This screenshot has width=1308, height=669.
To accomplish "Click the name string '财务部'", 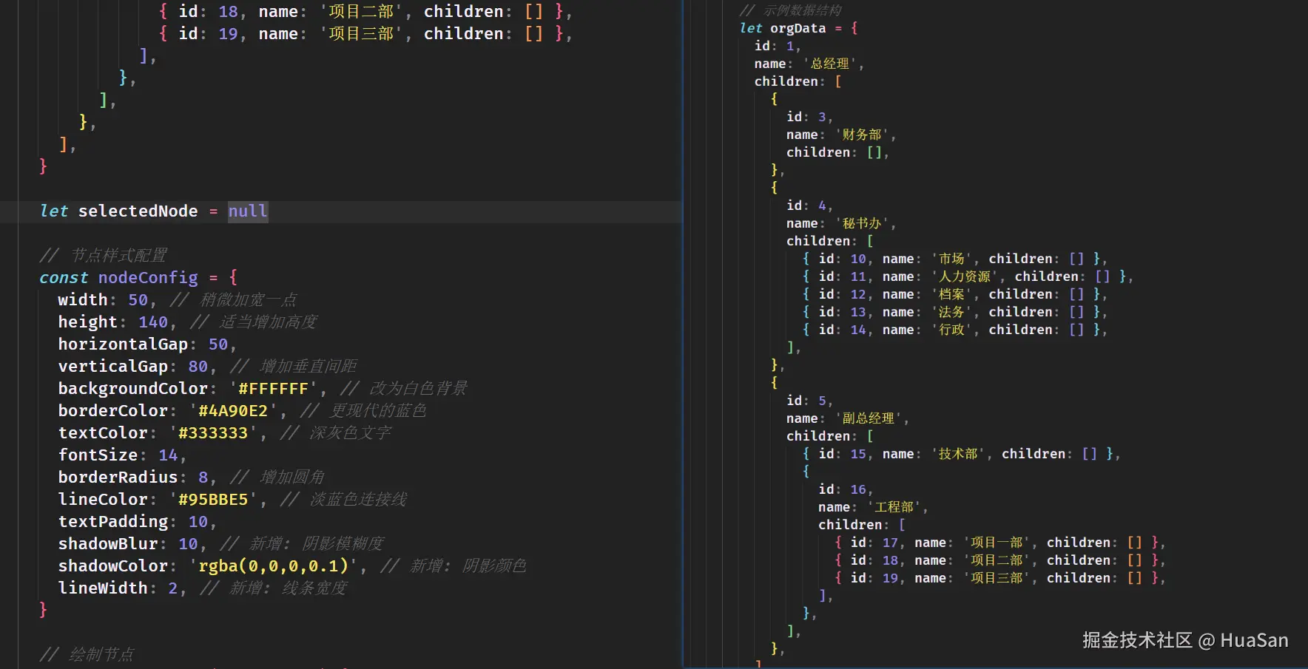I will (x=862, y=135).
